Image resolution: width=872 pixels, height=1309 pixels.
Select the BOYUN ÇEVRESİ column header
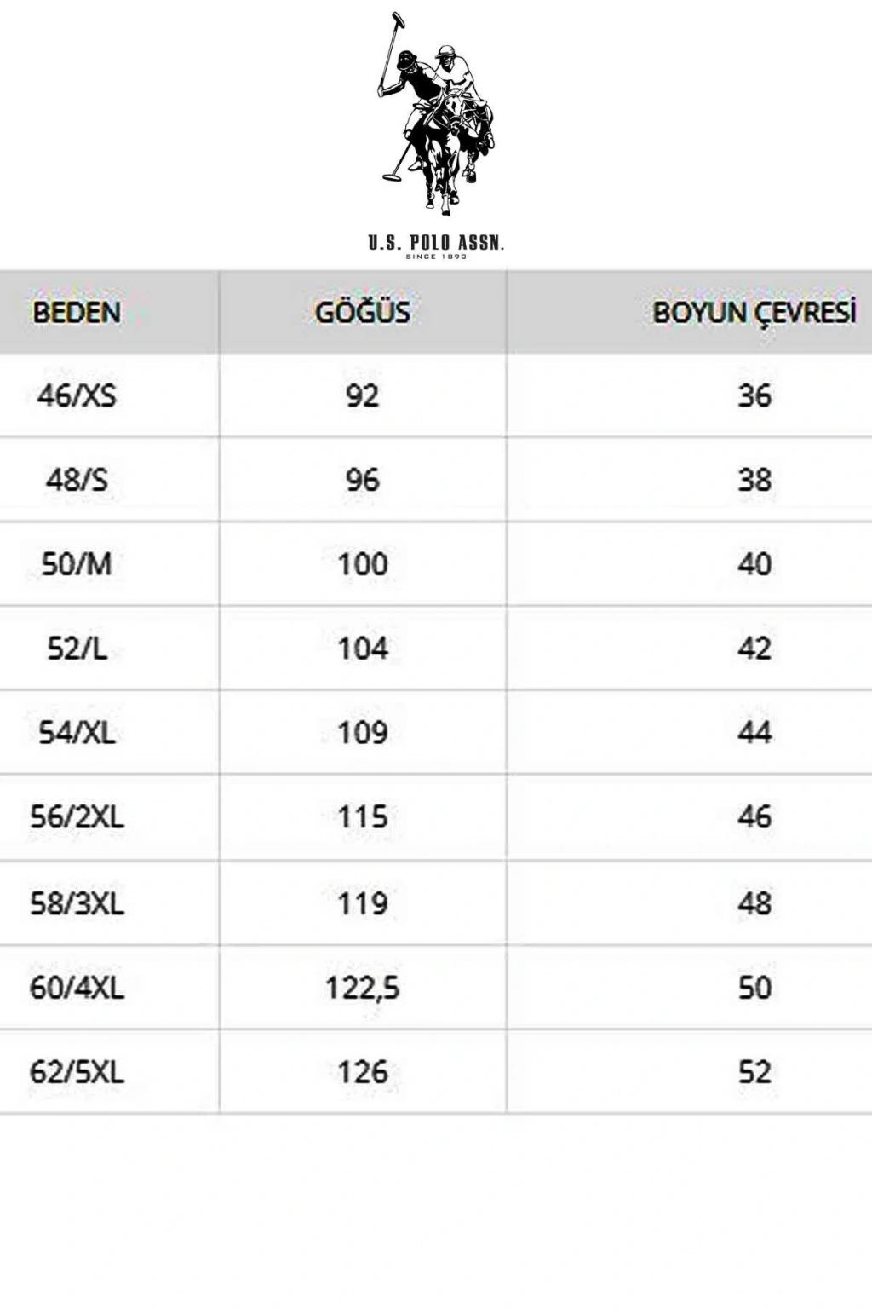[x=754, y=312]
